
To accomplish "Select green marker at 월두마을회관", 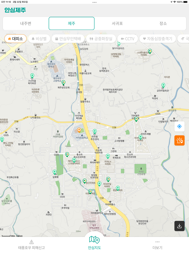I will point(119,43).
